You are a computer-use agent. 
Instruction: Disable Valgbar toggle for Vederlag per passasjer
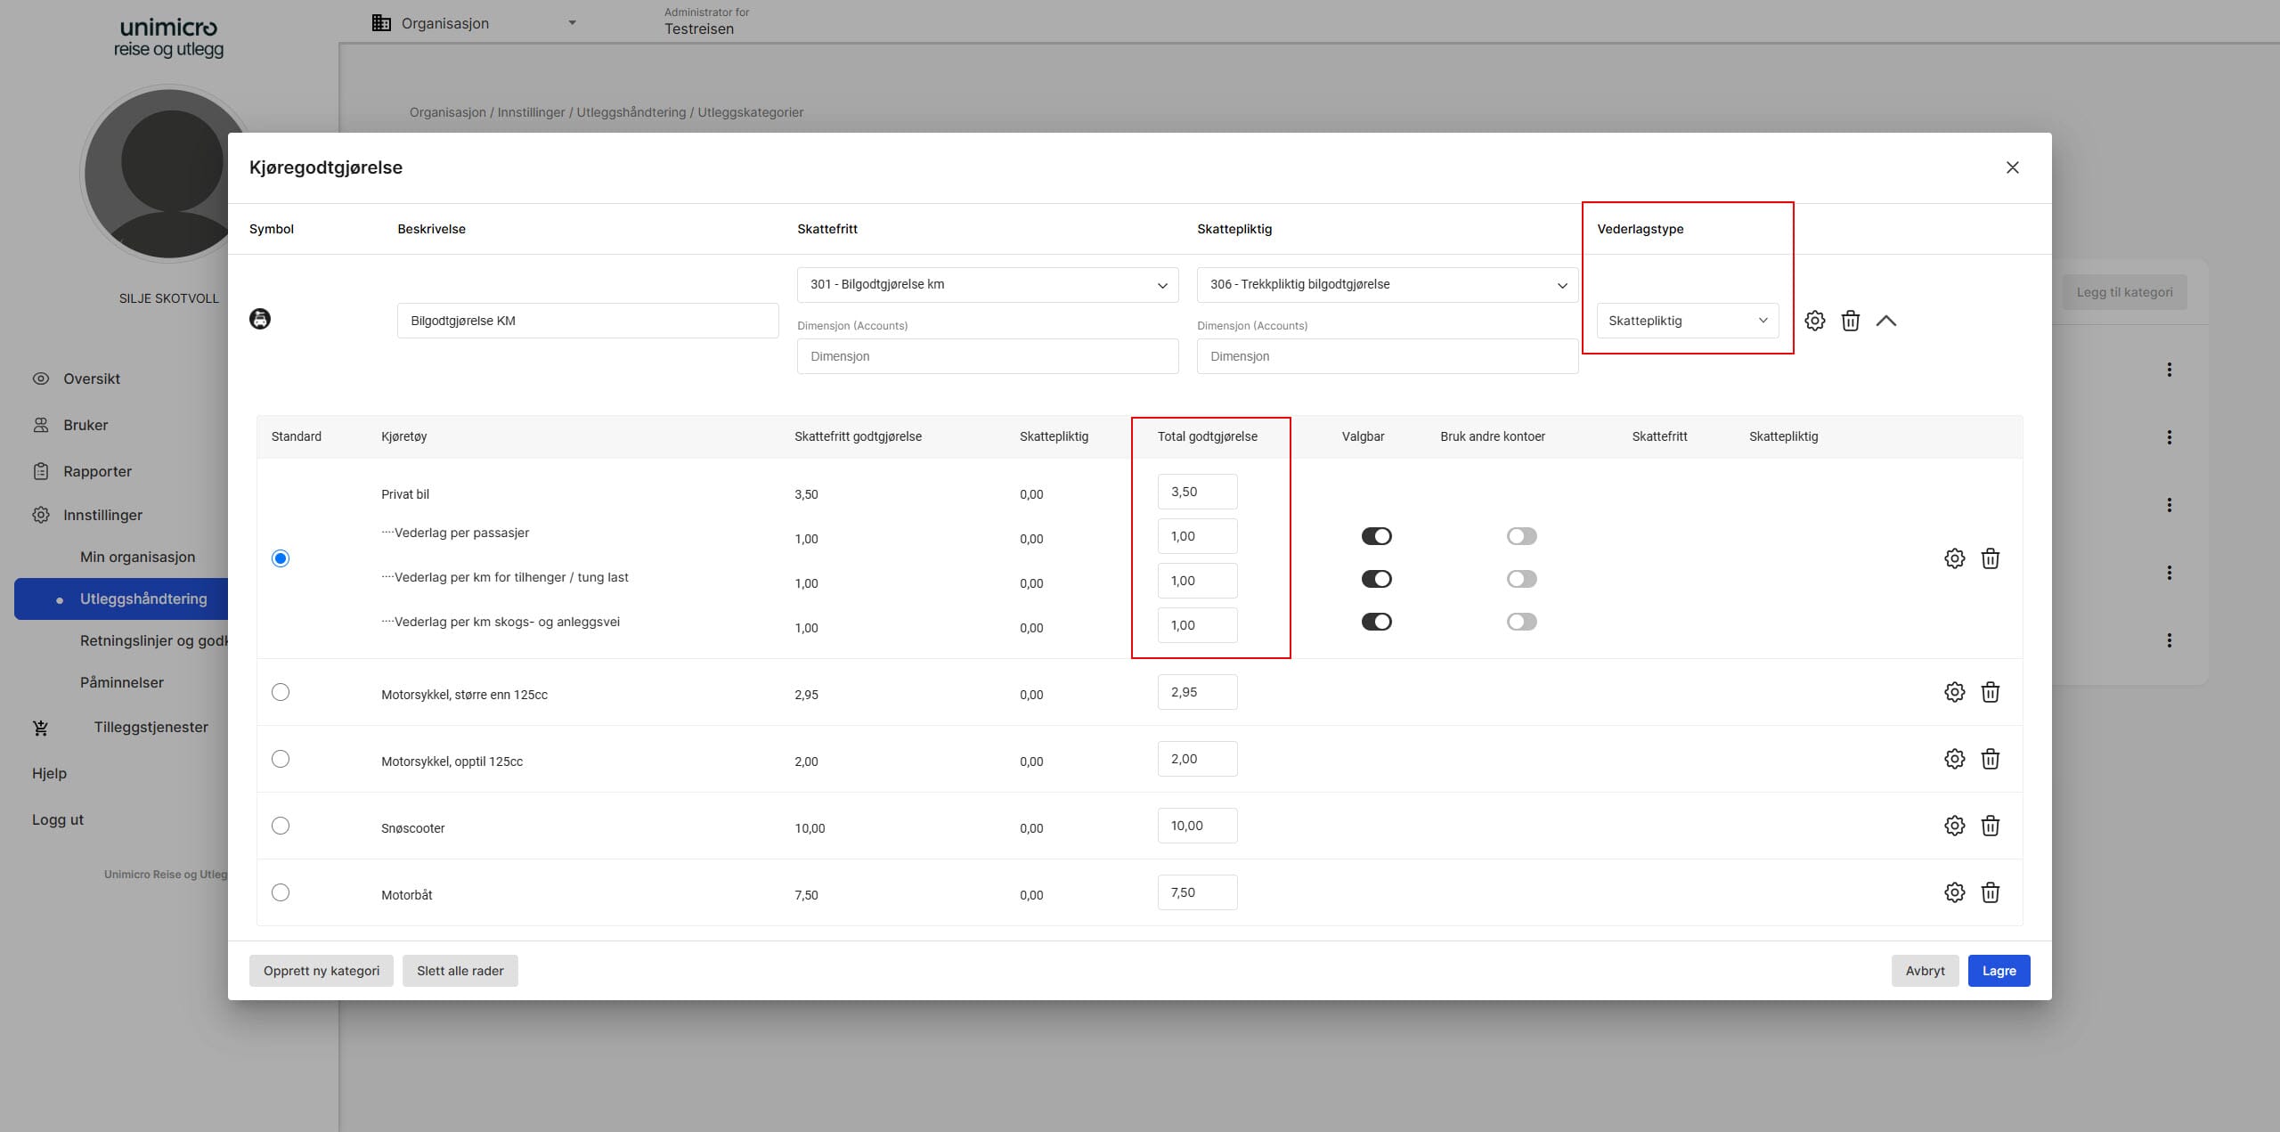[1376, 536]
